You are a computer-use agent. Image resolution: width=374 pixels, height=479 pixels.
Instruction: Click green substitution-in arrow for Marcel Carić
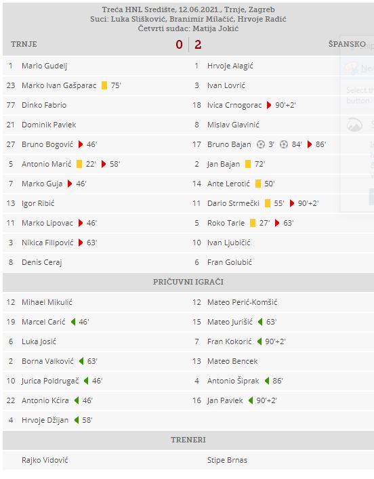[x=73, y=322]
